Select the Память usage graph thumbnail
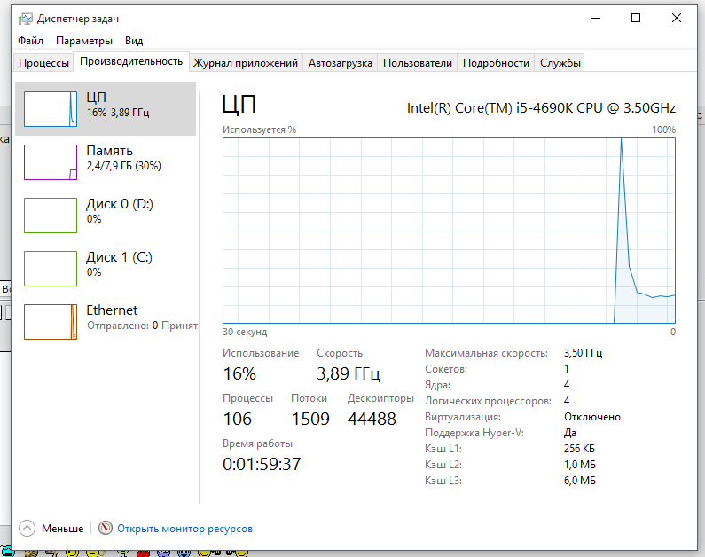 click(51, 162)
